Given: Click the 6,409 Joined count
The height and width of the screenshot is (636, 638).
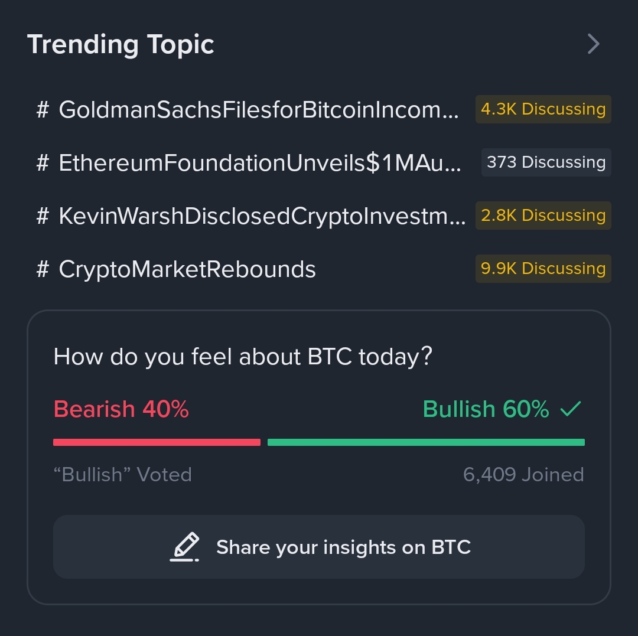Looking at the screenshot, I should point(523,475).
